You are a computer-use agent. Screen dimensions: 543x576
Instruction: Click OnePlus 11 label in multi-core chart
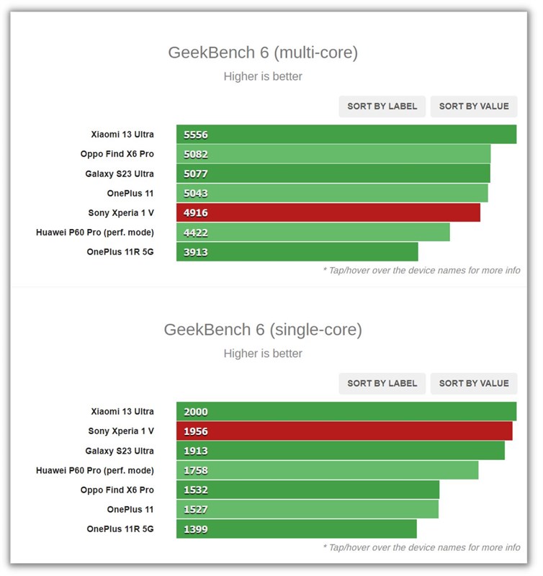pyautogui.click(x=130, y=193)
